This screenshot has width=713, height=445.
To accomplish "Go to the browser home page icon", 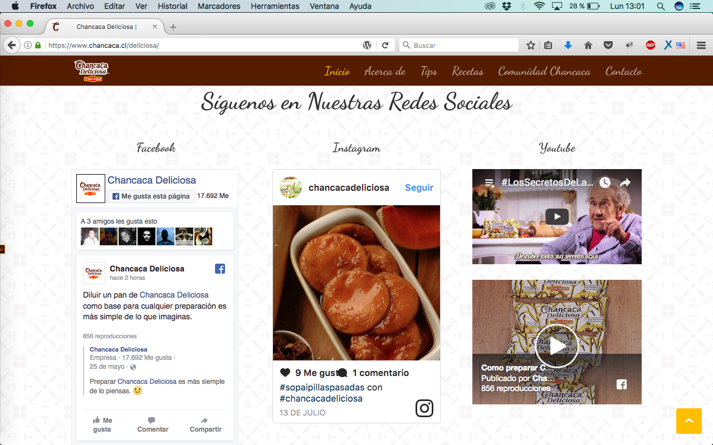I will coord(588,45).
